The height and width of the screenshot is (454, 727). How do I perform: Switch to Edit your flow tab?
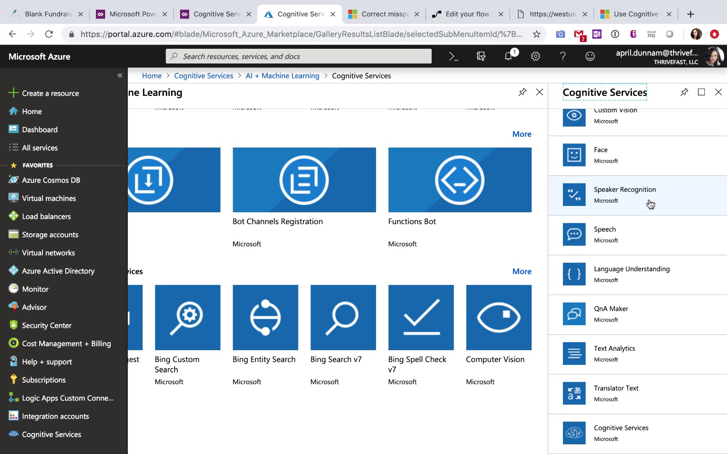click(x=467, y=14)
